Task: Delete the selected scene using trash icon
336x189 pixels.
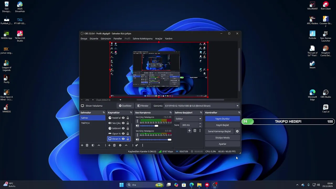Action: pos(87,145)
